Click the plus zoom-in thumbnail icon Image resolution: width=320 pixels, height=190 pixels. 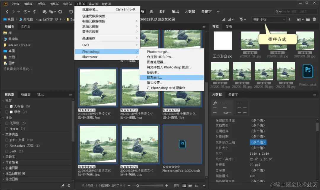pos(167,186)
